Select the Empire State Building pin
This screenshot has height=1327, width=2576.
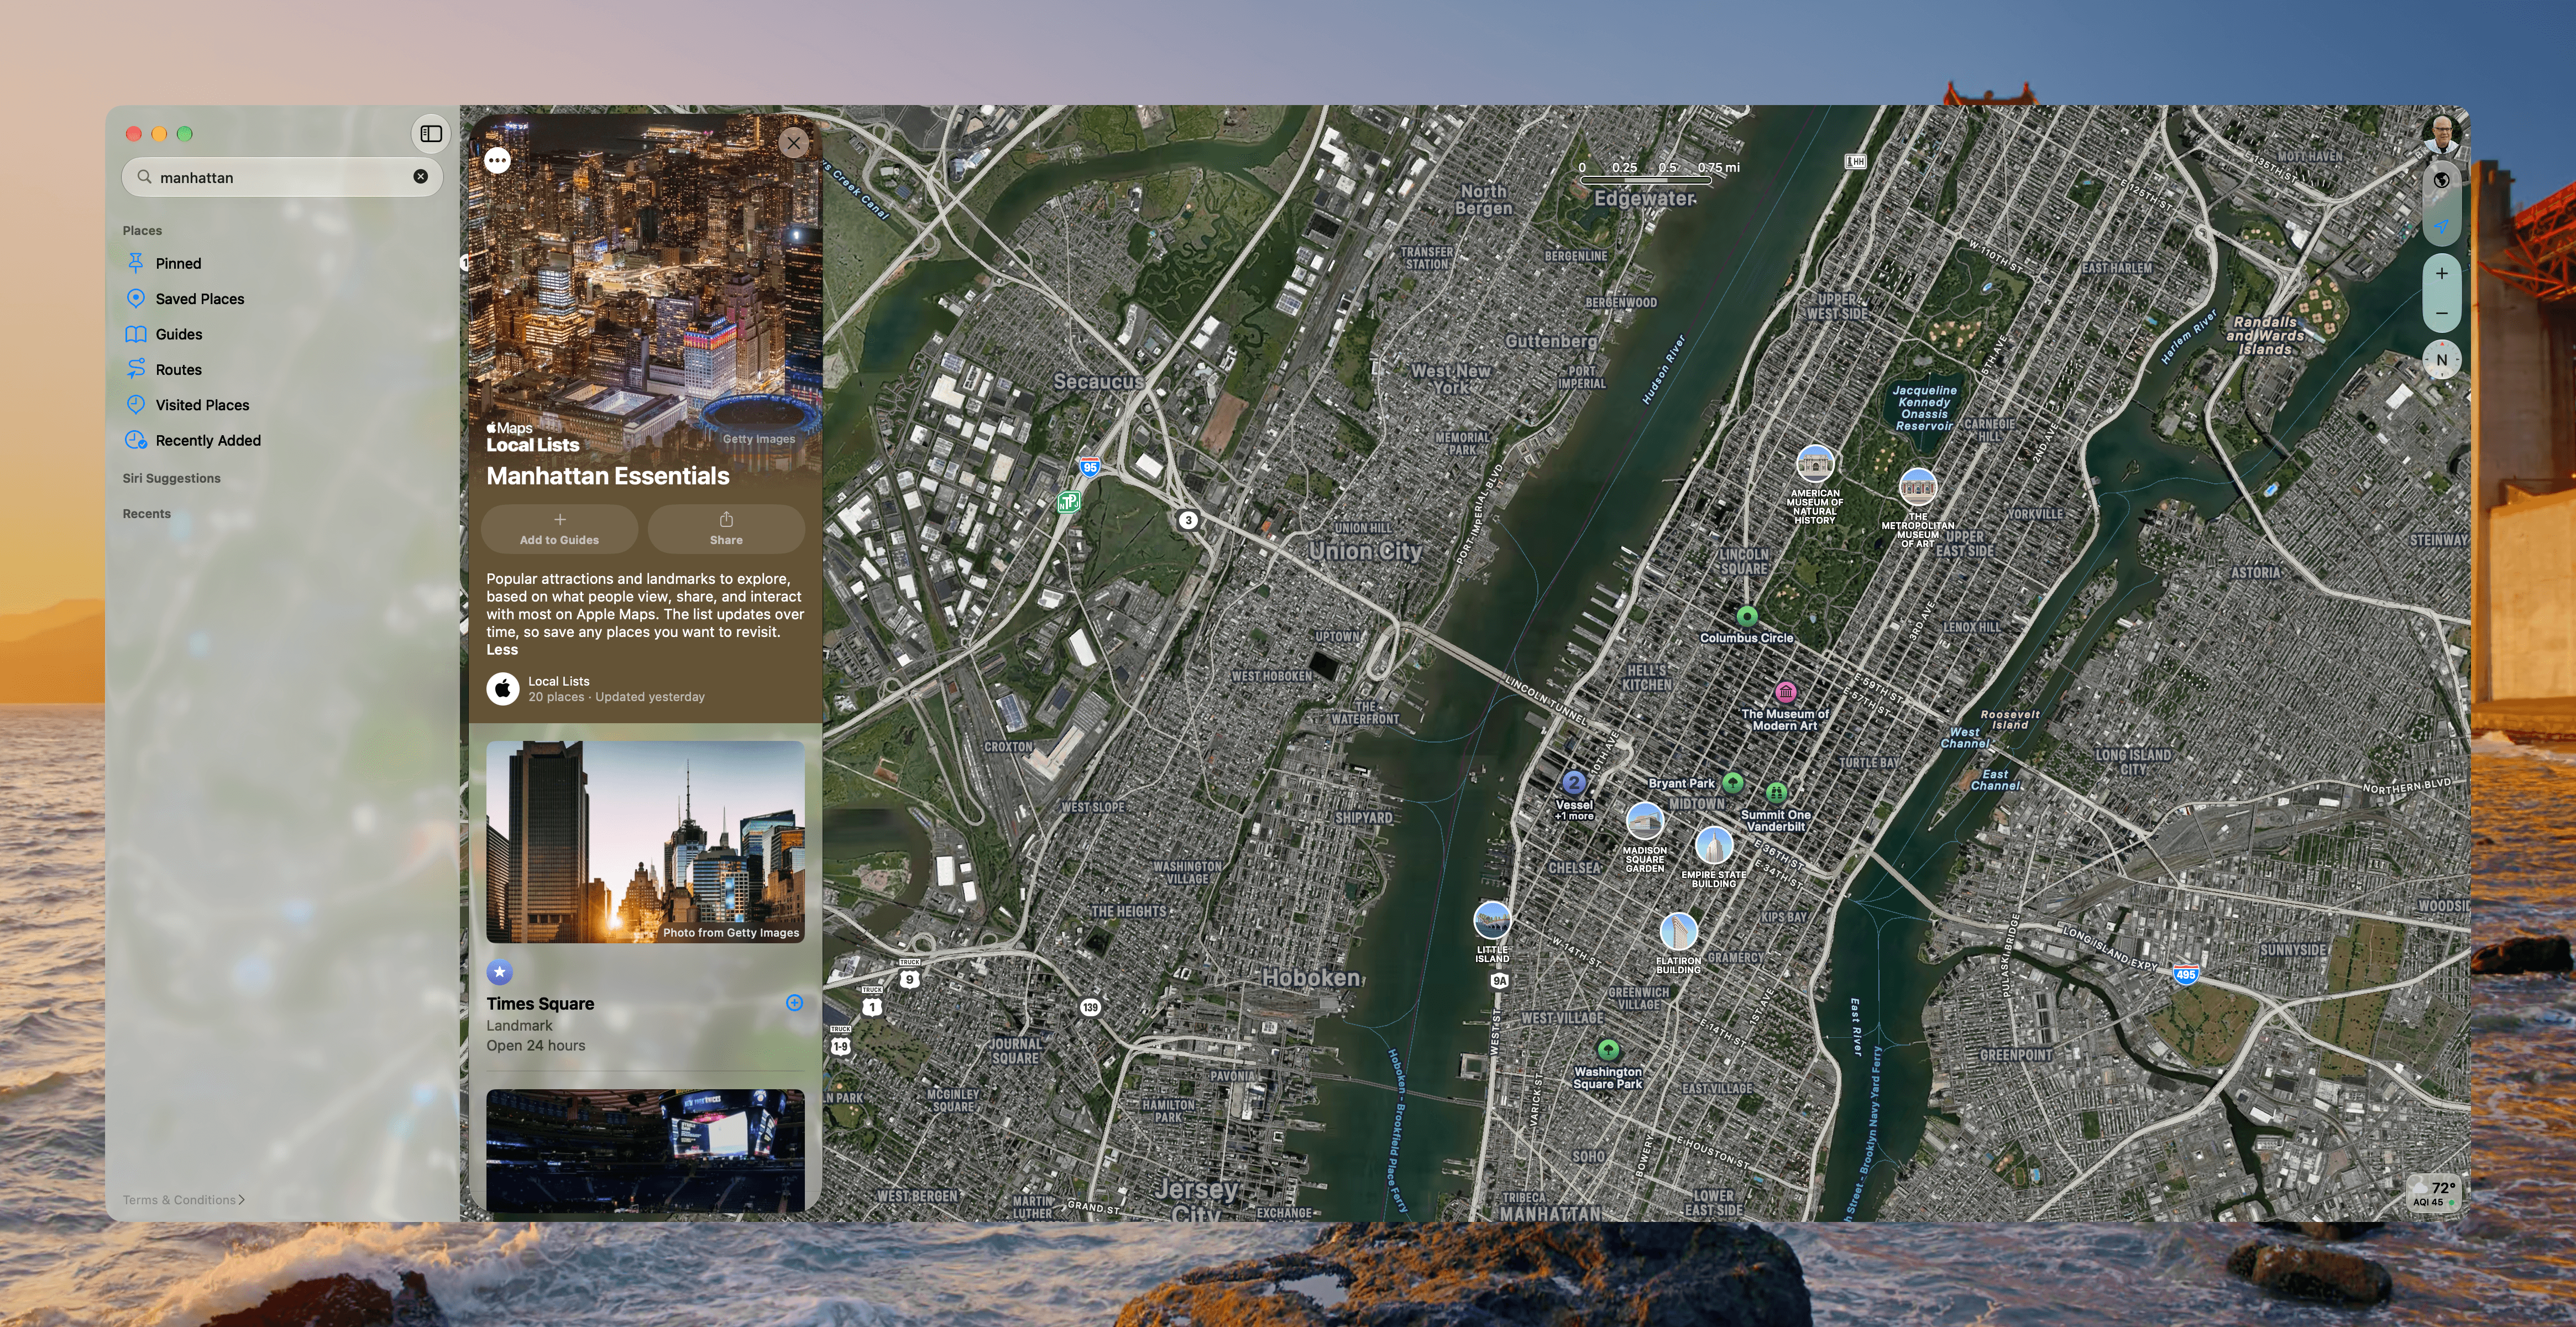pos(1714,847)
